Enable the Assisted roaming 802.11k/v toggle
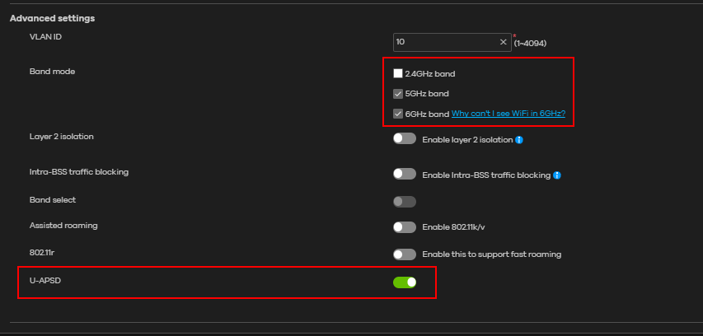This screenshot has width=703, height=336. click(x=404, y=227)
